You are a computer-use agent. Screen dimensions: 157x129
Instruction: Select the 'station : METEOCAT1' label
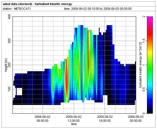point(17,9)
